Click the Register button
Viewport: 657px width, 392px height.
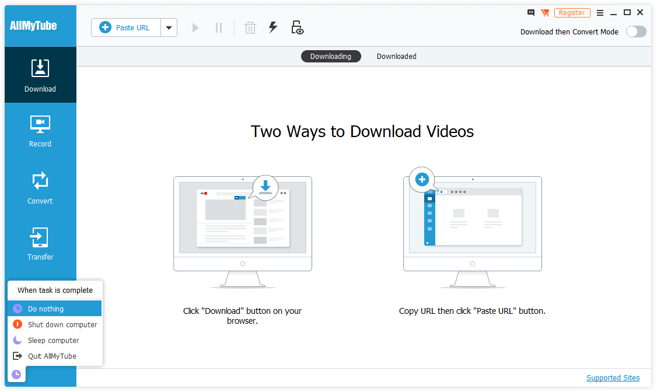click(572, 13)
